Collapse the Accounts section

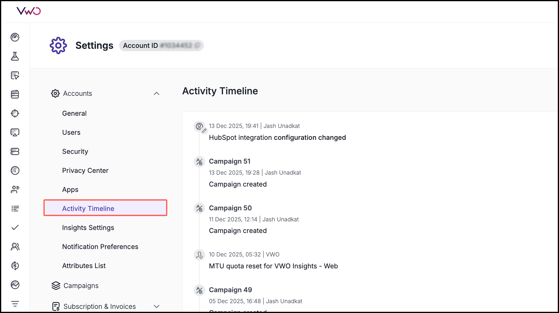157,93
